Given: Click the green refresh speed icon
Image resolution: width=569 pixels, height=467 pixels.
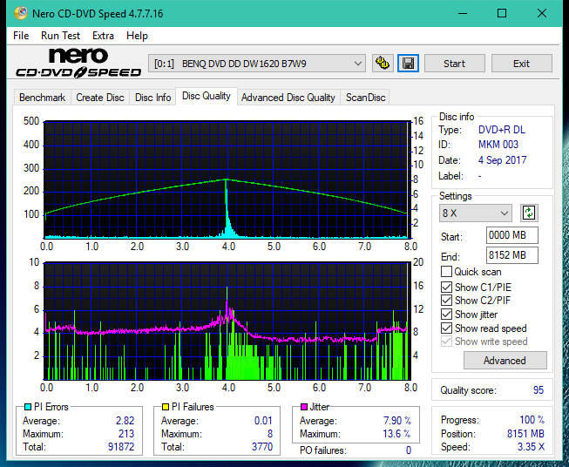Looking at the screenshot, I should coord(529,213).
